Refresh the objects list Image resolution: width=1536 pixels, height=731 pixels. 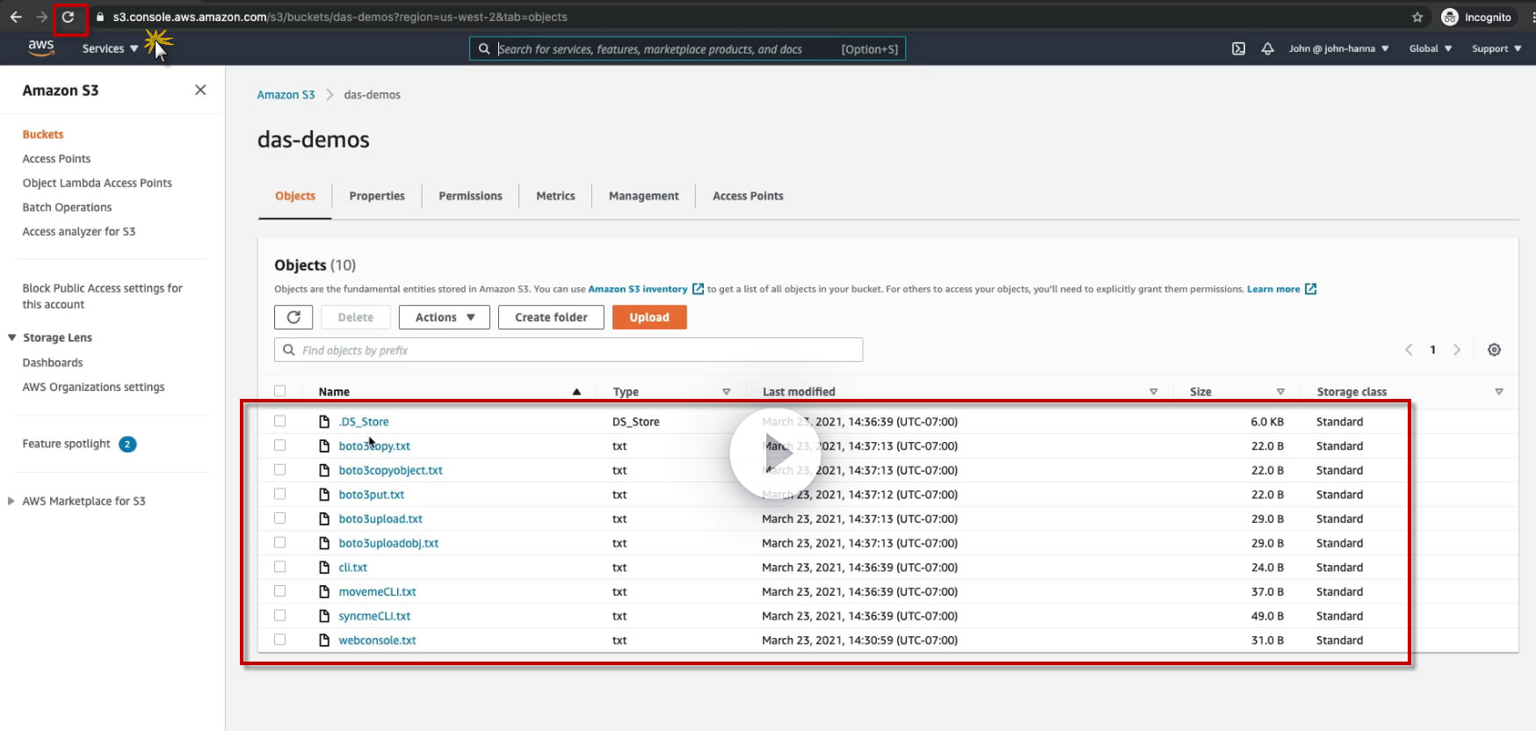coord(293,317)
